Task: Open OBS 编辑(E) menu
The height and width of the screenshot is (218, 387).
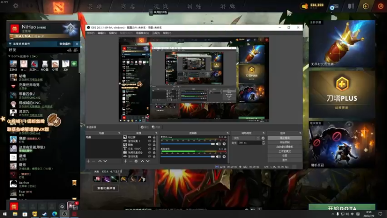Action: [102, 33]
